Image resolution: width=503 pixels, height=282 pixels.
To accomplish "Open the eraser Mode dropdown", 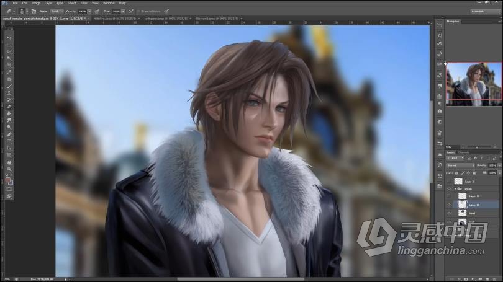I will (57, 11).
